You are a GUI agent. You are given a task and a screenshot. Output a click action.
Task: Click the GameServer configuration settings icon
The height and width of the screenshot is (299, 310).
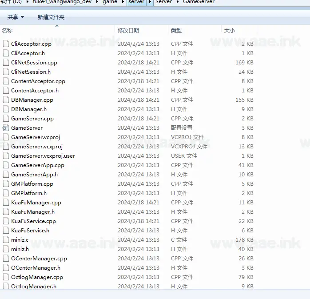click(x=5, y=128)
